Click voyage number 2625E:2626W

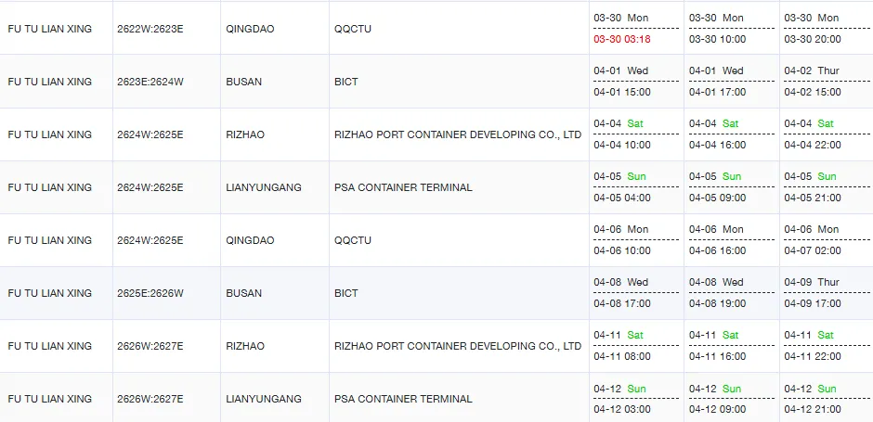(x=150, y=293)
